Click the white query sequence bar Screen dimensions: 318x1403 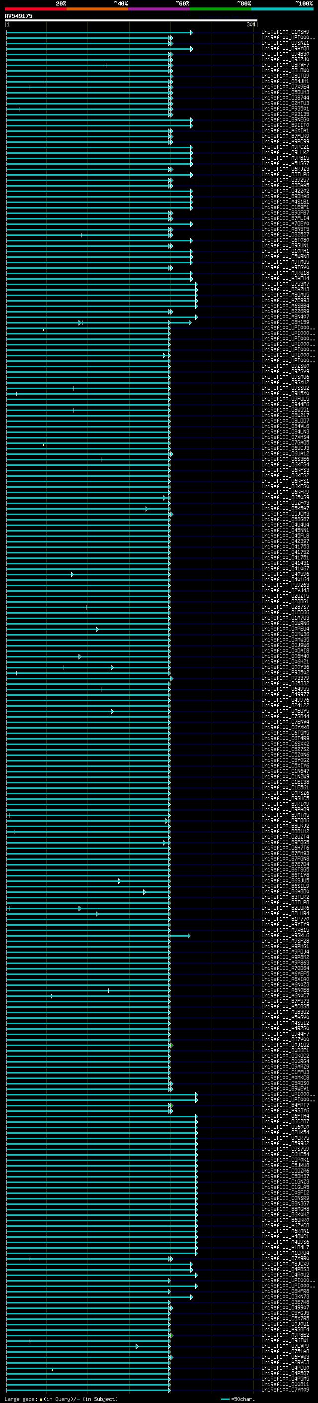(131, 20)
